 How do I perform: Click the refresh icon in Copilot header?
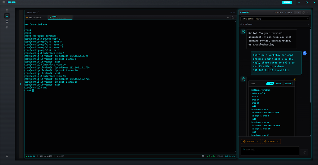[x=303, y=12]
